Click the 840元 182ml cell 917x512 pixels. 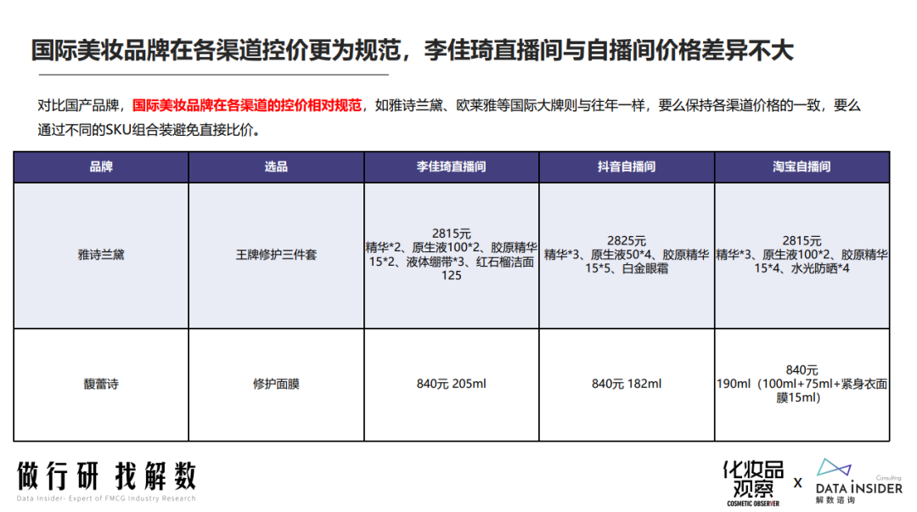[627, 385]
